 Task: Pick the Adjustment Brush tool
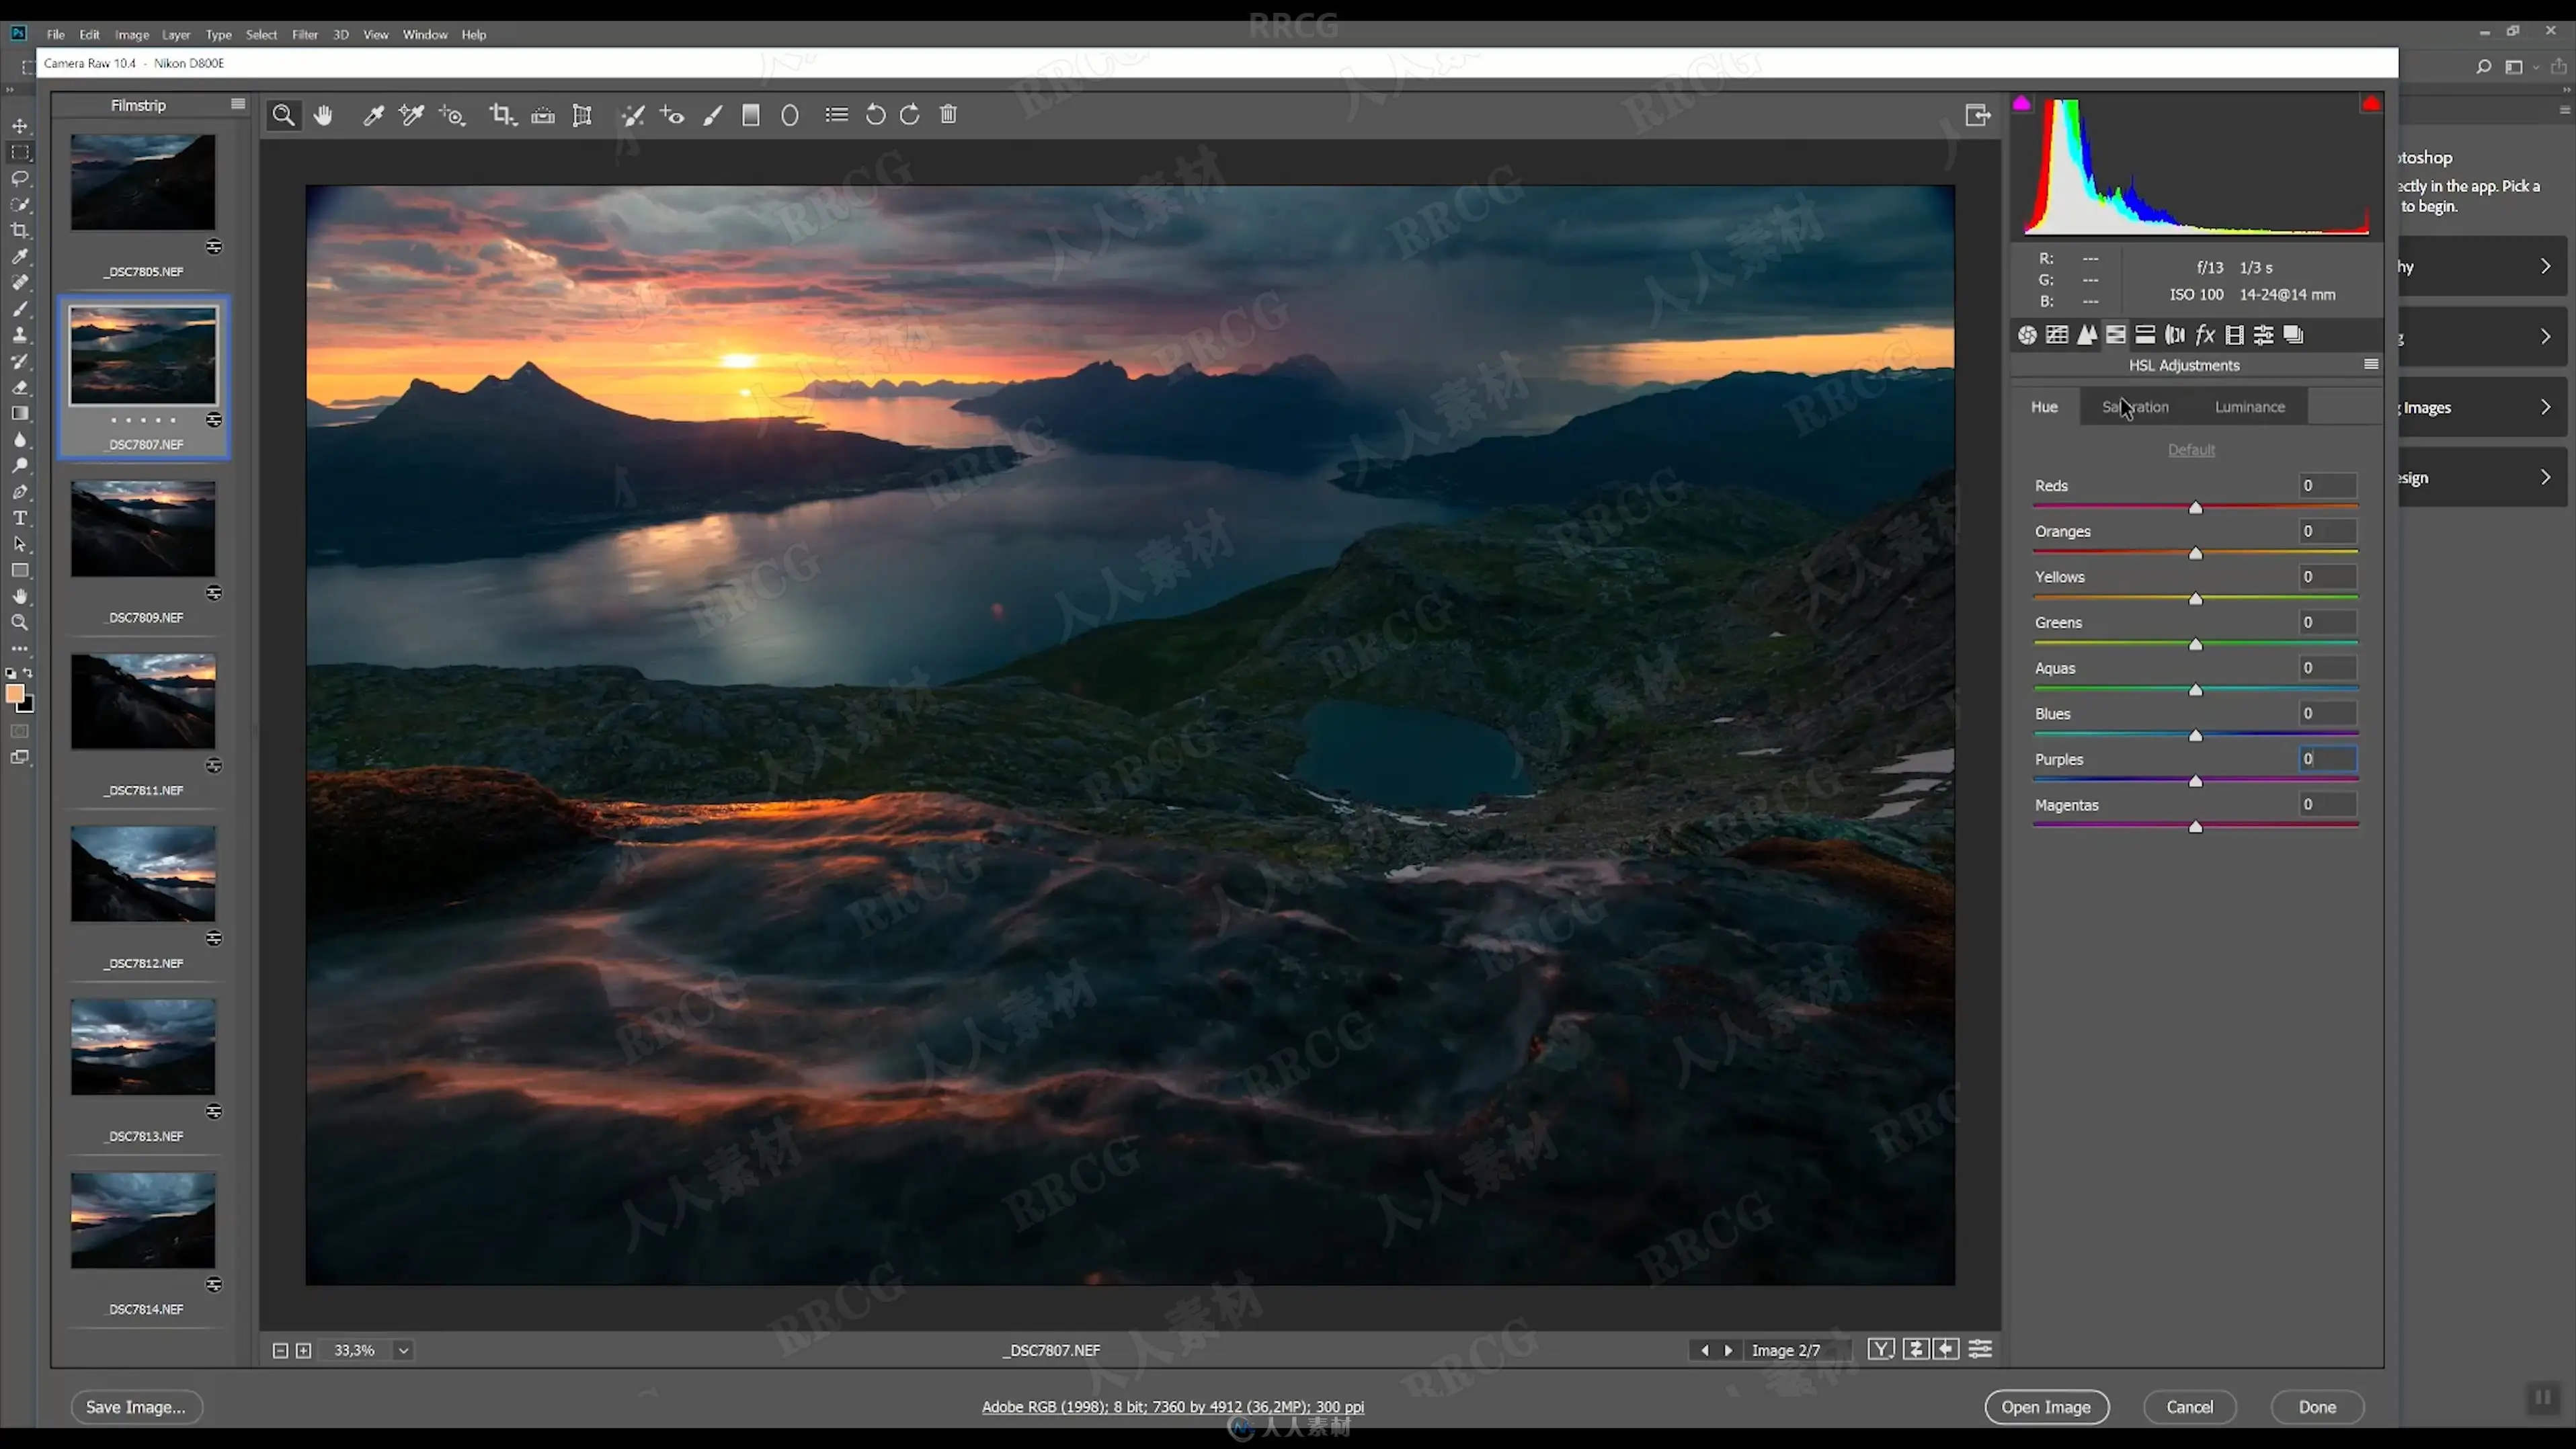tap(712, 115)
